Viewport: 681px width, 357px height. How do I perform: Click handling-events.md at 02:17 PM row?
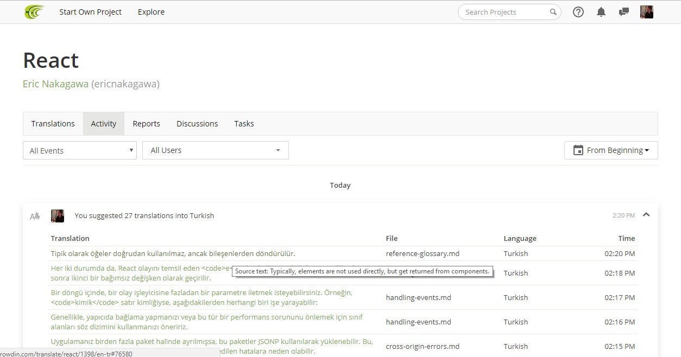(x=419, y=297)
